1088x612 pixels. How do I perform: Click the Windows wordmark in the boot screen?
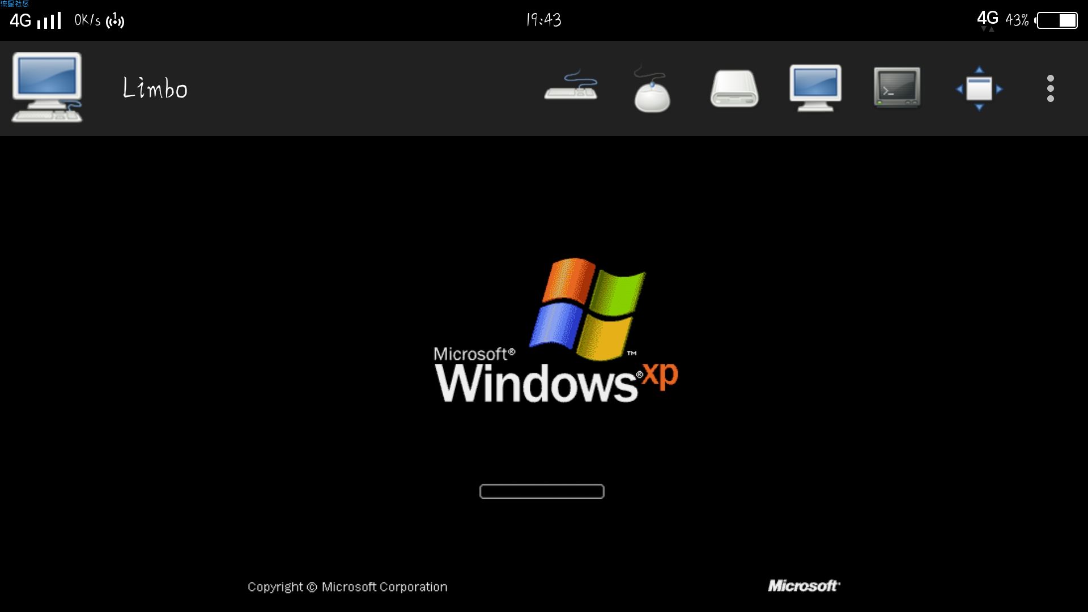click(536, 383)
